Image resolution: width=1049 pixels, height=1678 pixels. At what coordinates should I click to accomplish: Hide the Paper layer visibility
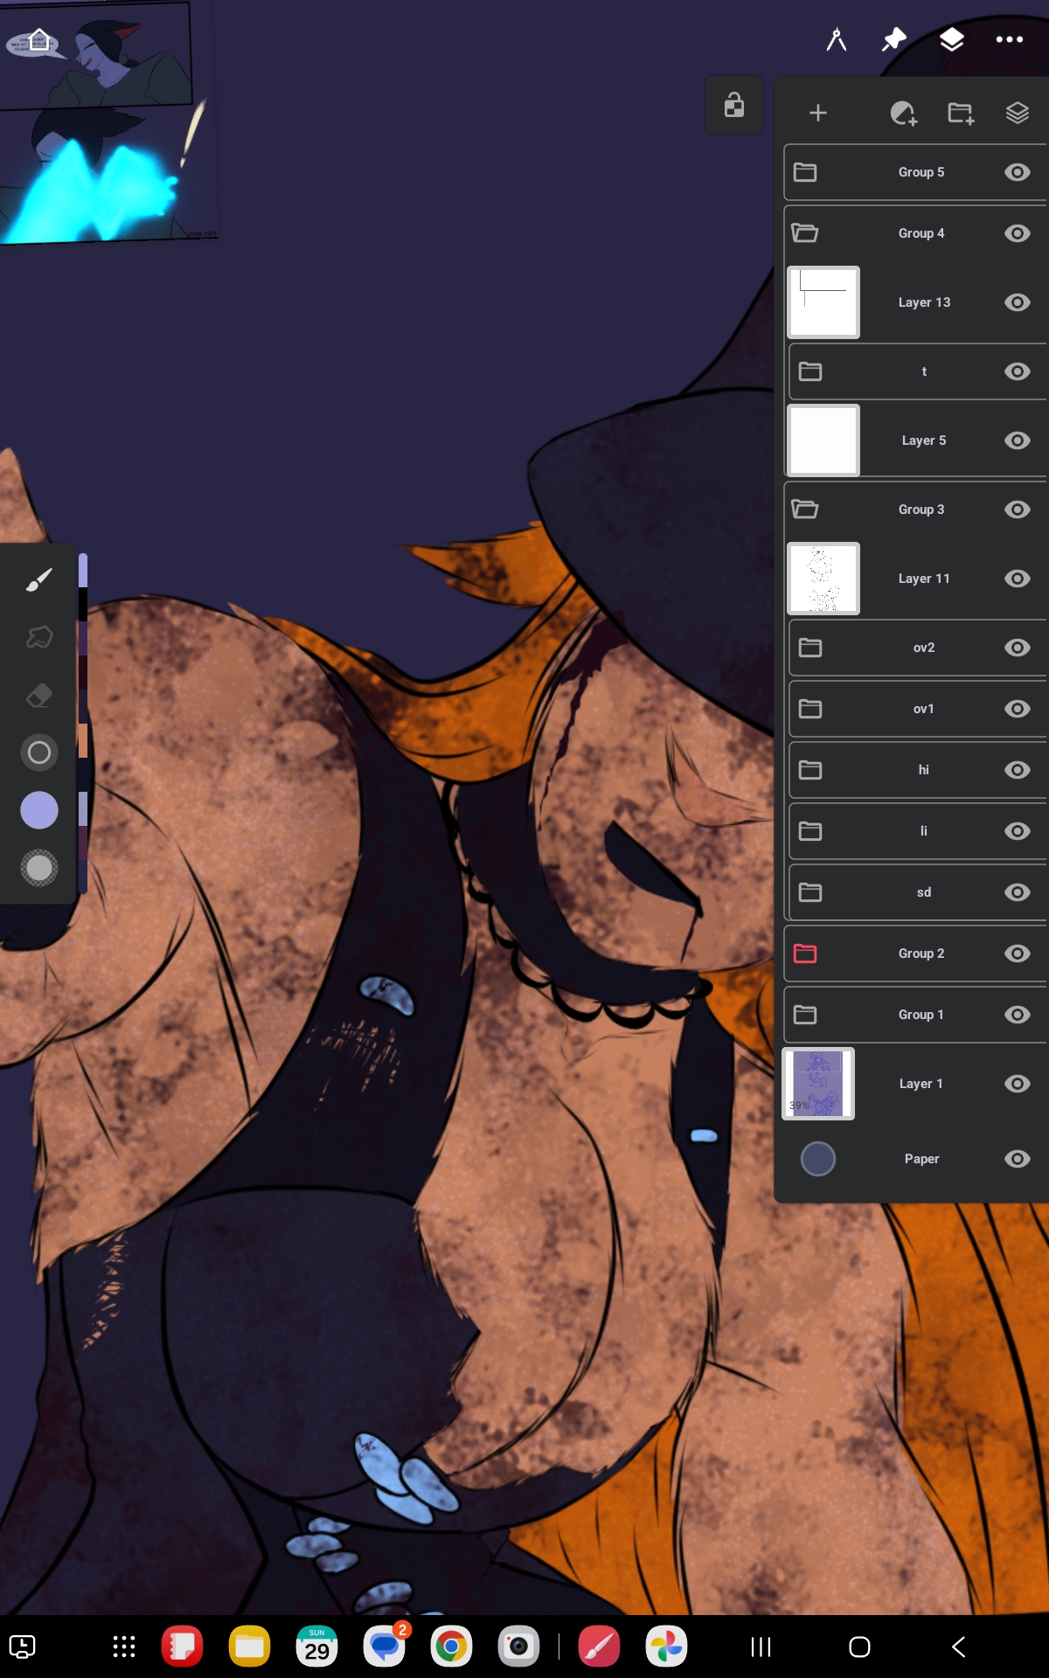click(x=1017, y=1159)
